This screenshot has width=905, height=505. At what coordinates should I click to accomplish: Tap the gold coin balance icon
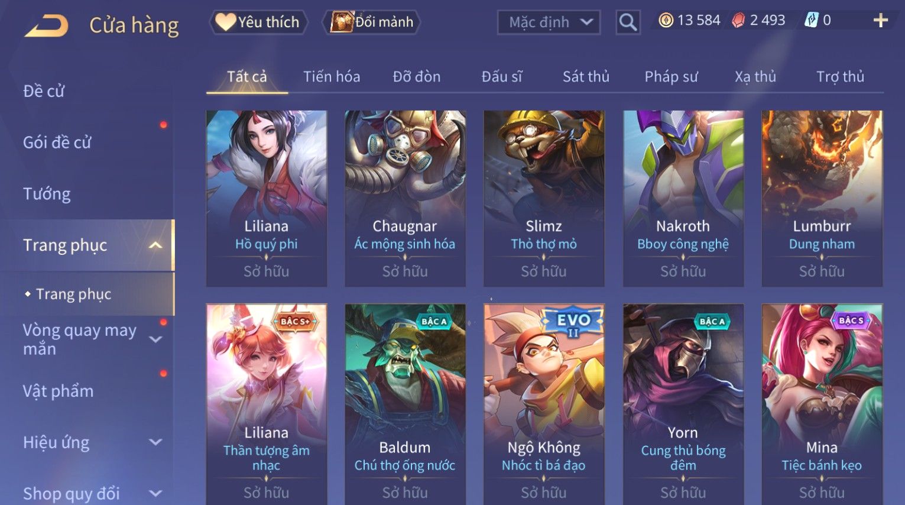666,21
